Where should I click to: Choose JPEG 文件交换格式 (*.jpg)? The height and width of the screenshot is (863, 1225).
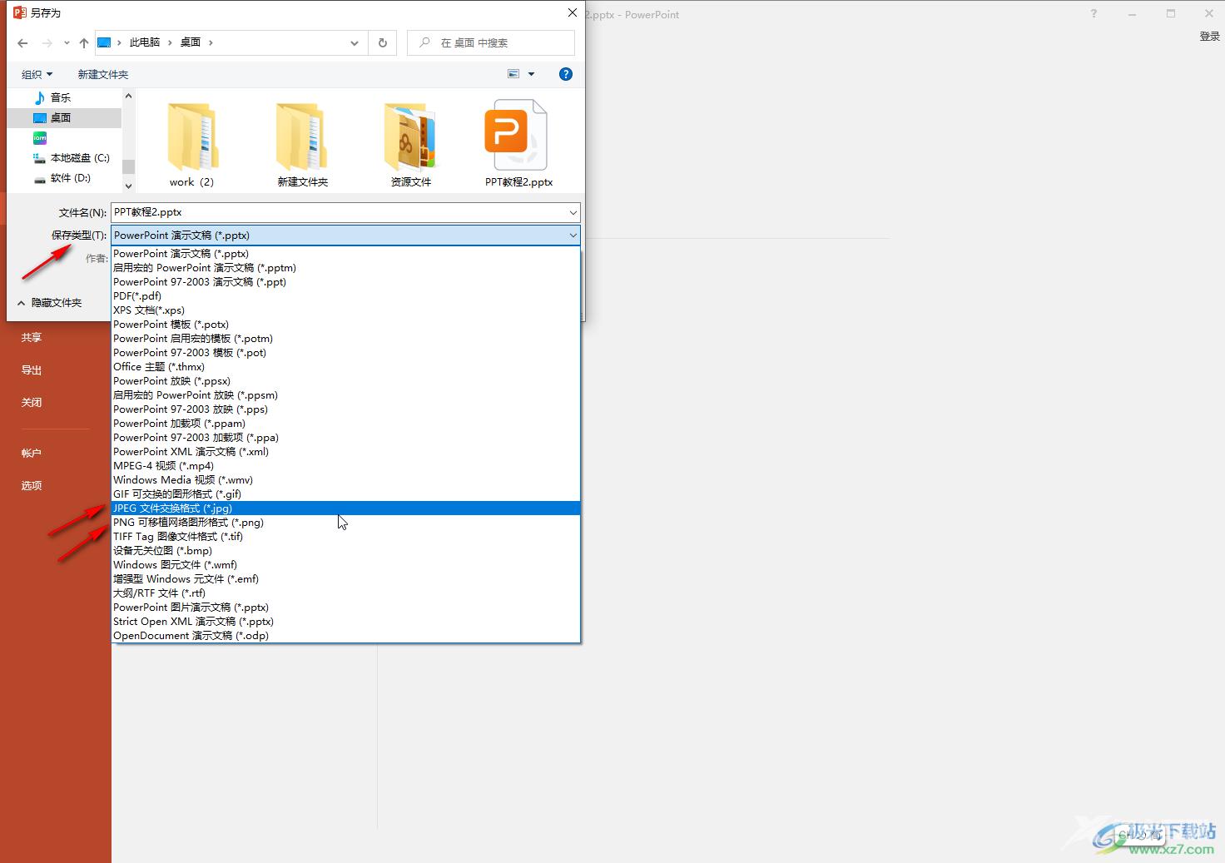point(346,508)
